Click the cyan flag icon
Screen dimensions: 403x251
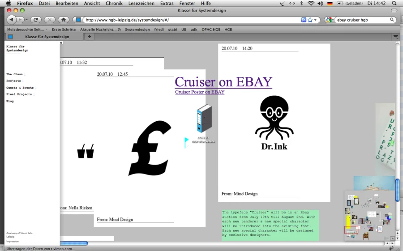(187, 142)
